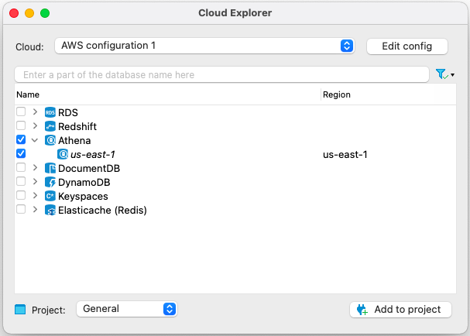Select the Keyspaces row label
Image resolution: width=470 pixels, height=336 pixels.
pyautogui.click(x=83, y=197)
